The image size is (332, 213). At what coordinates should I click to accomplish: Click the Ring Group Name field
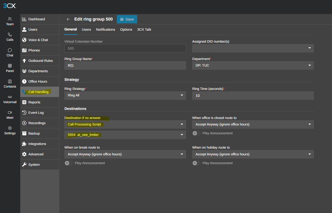point(125,65)
